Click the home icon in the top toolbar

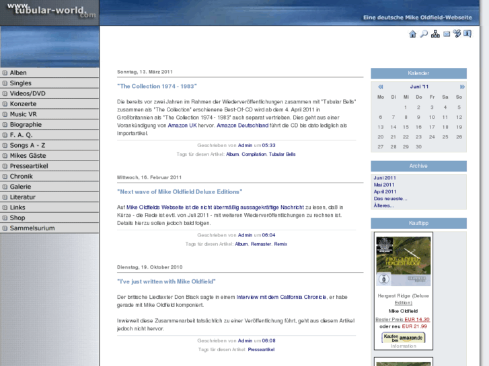click(413, 34)
